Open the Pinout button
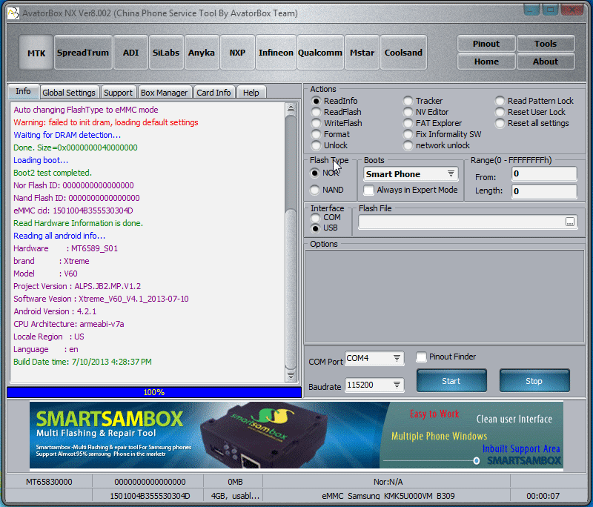This screenshot has width=593, height=507. pyautogui.click(x=486, y=44)
